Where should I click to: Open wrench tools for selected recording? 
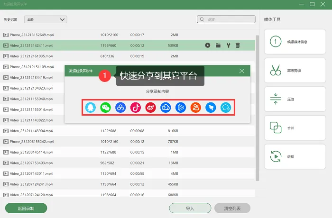point(229,45)
